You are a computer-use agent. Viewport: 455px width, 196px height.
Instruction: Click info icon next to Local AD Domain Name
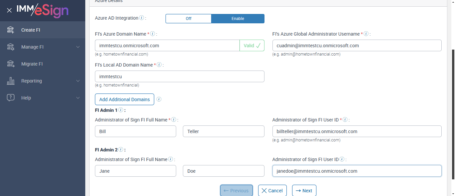[159, 65]
